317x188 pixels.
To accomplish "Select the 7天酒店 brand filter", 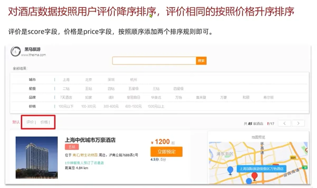I will [66, 98].
